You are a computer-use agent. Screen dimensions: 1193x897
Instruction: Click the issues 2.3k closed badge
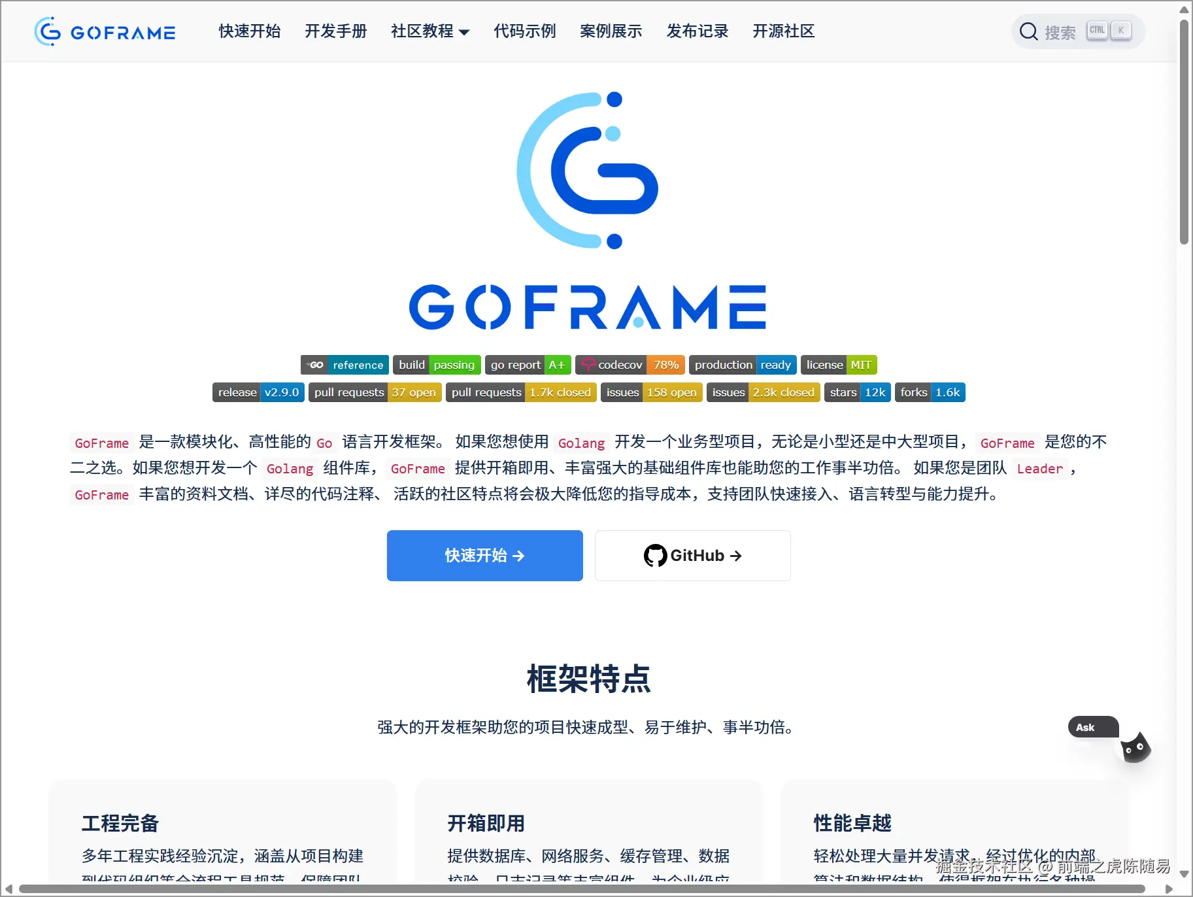(x=763, y=392)
